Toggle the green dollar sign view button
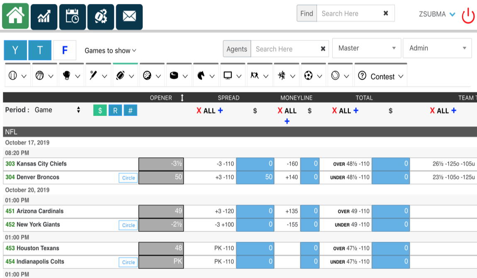Viewport: 477px width, 278px height. click(x=100, y=110)
